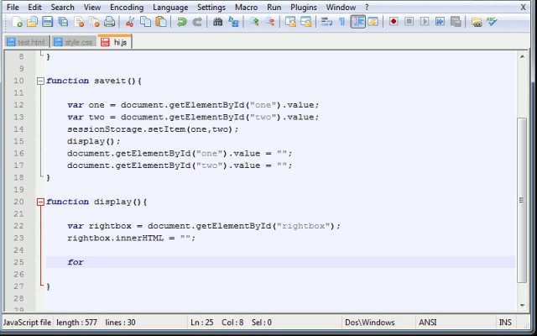Open the Settings menu

211,8
